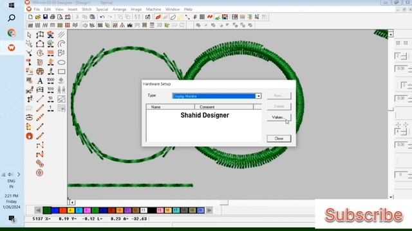
Task: Click the zoom 100 scale icon
Action: 50,90
